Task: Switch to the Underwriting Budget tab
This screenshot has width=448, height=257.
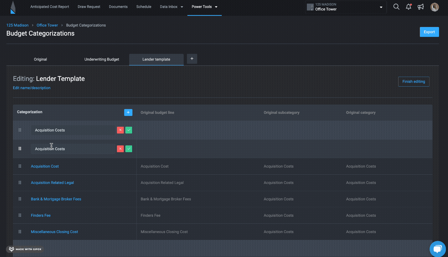Action: [102, 59]
